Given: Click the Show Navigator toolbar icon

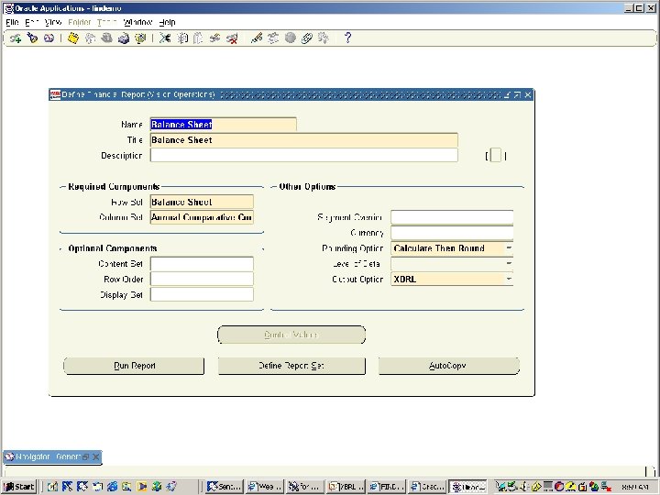Looking at the screenshot, I should tap(49, 38).
